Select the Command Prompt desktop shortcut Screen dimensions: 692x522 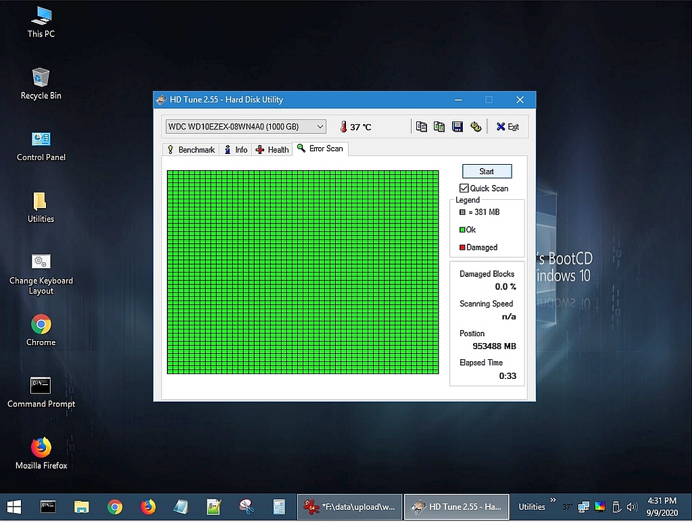(41, 392)
